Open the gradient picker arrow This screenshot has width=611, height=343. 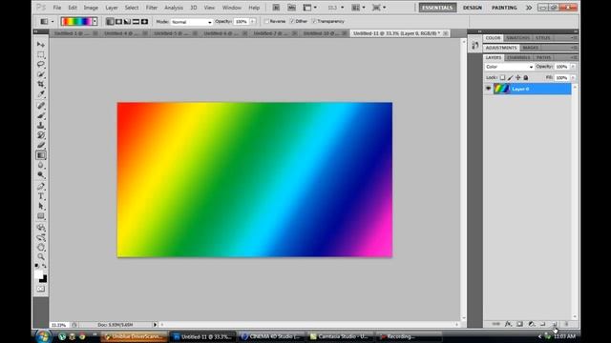95,22
